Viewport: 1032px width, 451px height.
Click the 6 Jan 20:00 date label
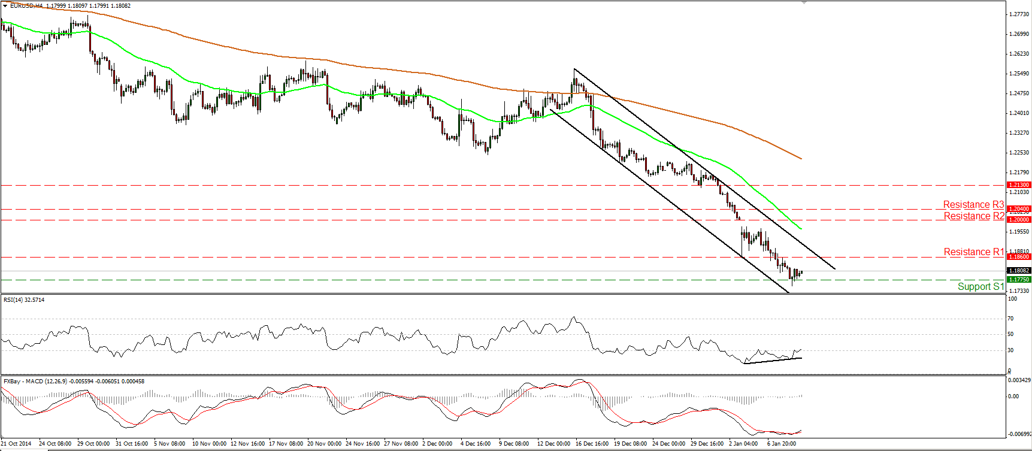tap(782, 444)
